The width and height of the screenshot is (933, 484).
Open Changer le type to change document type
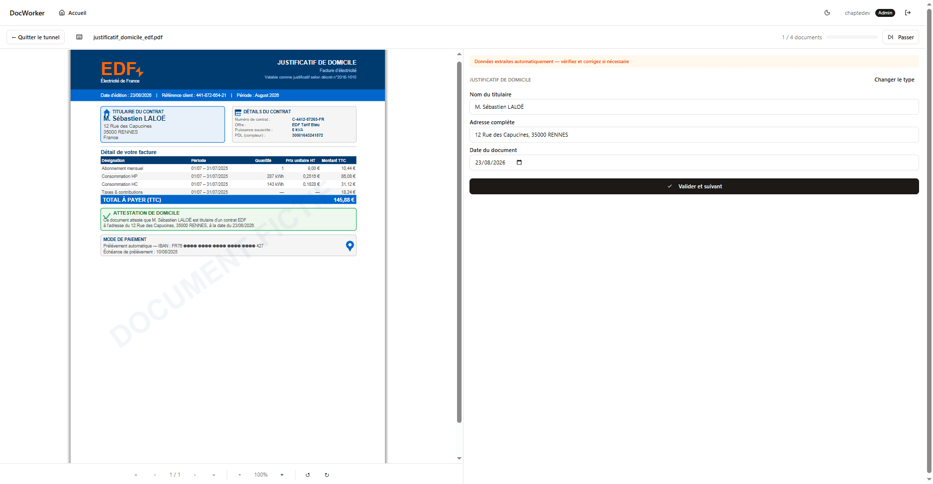pos(894,80)
